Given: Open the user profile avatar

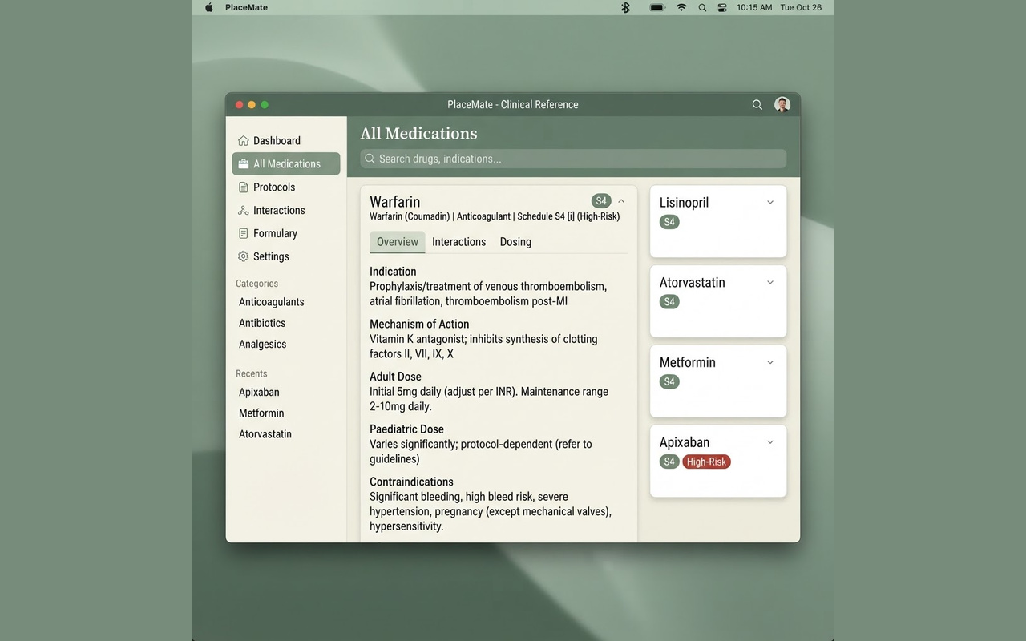Looking at the screenshot, I should point(782,104).
